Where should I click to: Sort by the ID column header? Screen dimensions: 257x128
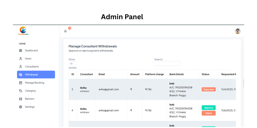73,74
